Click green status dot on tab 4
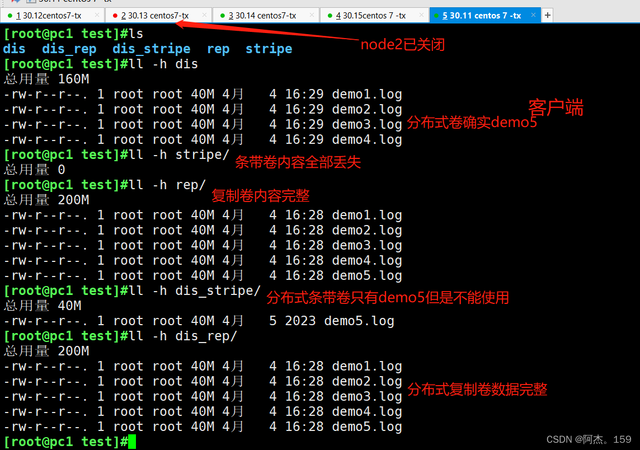The width and height of the screenshot is (640, 450). (x=330, y=16)
